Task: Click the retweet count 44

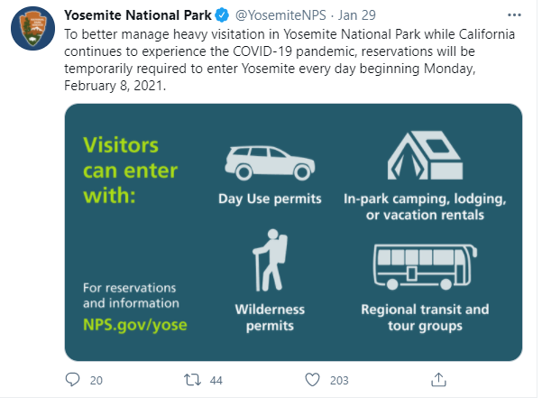Action: point(216,380)
